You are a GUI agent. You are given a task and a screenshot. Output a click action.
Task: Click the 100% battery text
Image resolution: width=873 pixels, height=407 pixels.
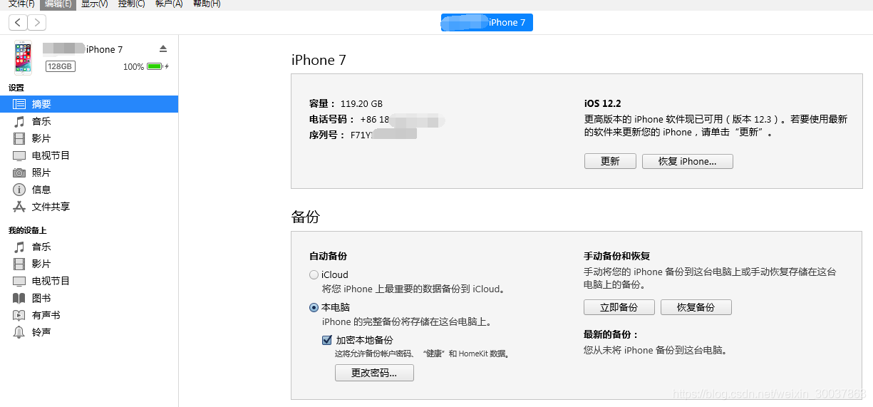tap(133, 67)
